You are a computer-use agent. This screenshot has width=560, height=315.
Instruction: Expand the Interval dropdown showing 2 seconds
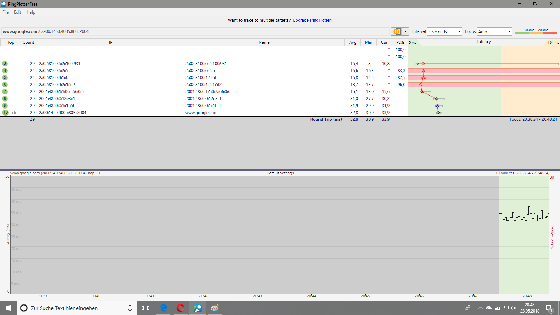pyautogui.click(x=444, y=31)
